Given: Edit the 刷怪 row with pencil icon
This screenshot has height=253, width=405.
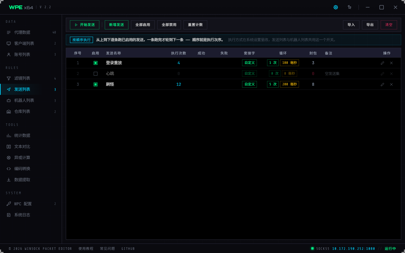Looking at the screenshot, I should [383, 84].
